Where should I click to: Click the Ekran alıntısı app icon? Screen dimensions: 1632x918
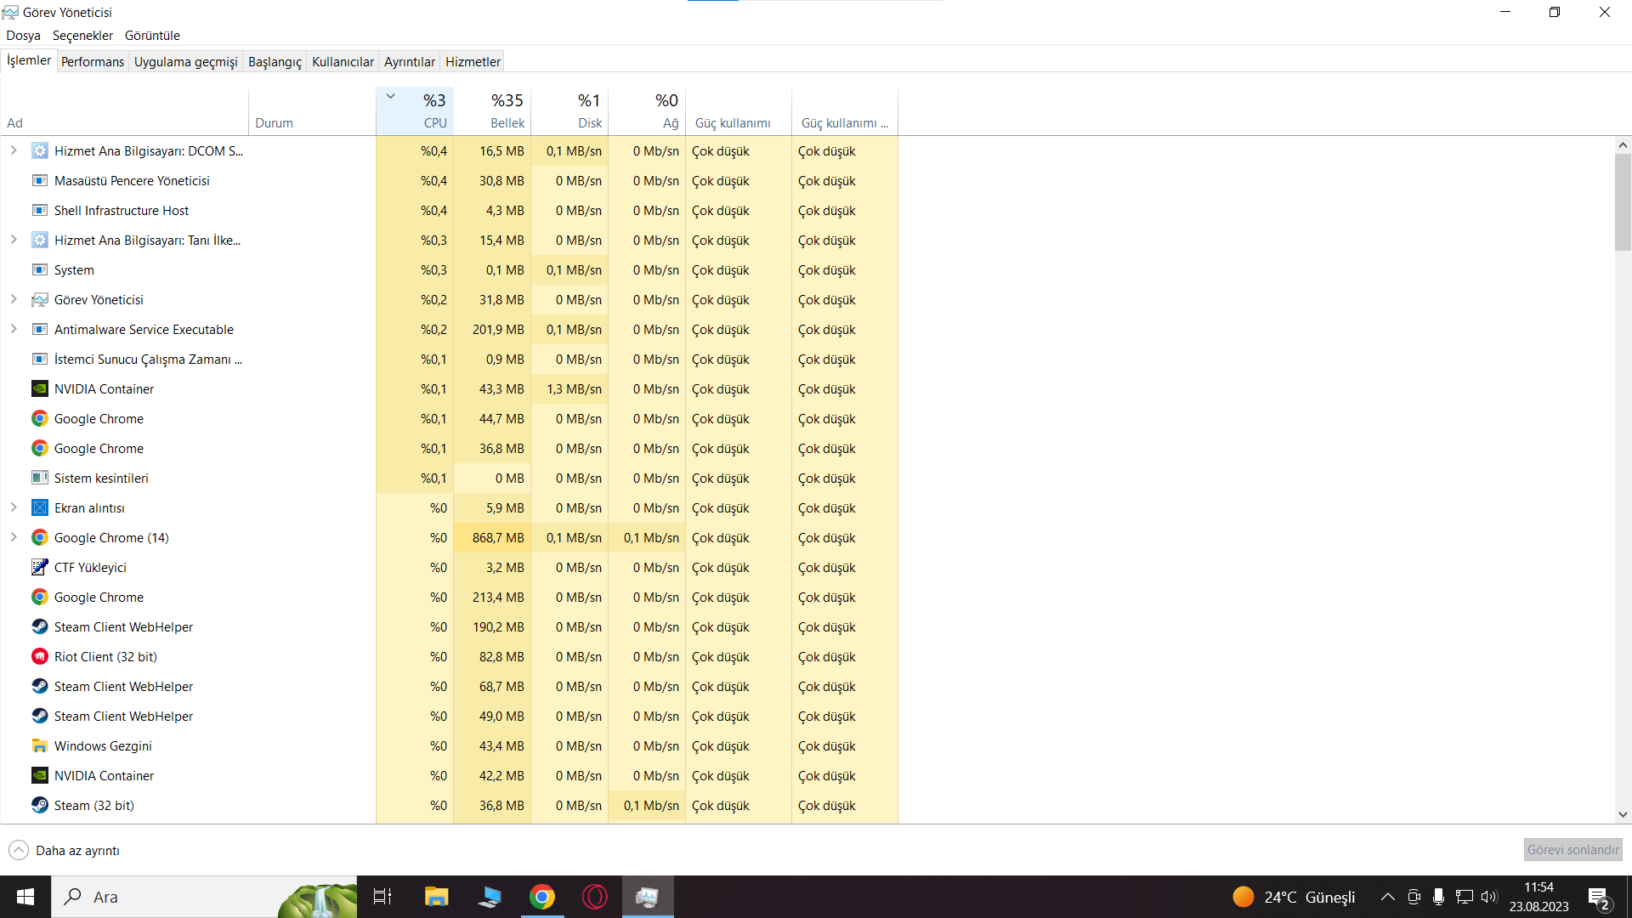(39, 508)
